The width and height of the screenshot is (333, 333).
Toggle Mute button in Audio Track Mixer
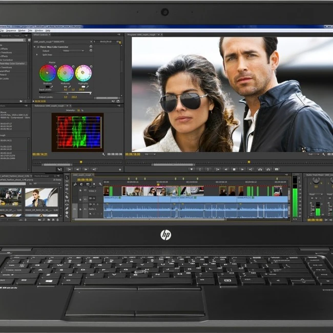coord(312,198)
